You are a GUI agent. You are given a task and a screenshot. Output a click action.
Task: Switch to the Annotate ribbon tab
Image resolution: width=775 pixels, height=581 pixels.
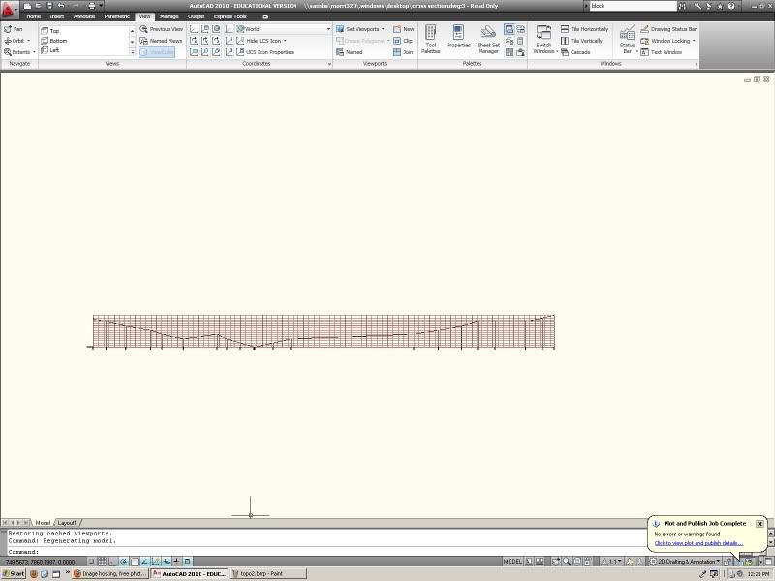[84, 16]
